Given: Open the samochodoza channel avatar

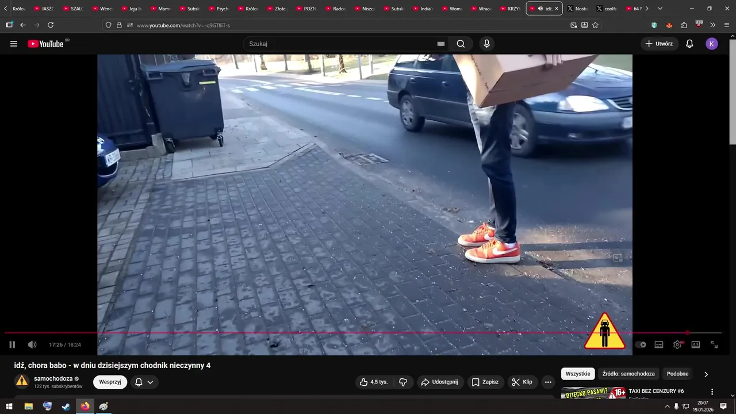Looking at the screenshot, I should tap(22, 381).
